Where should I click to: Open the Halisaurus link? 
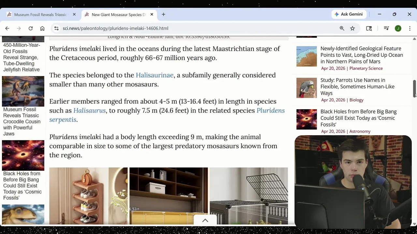tap(89, 110)
